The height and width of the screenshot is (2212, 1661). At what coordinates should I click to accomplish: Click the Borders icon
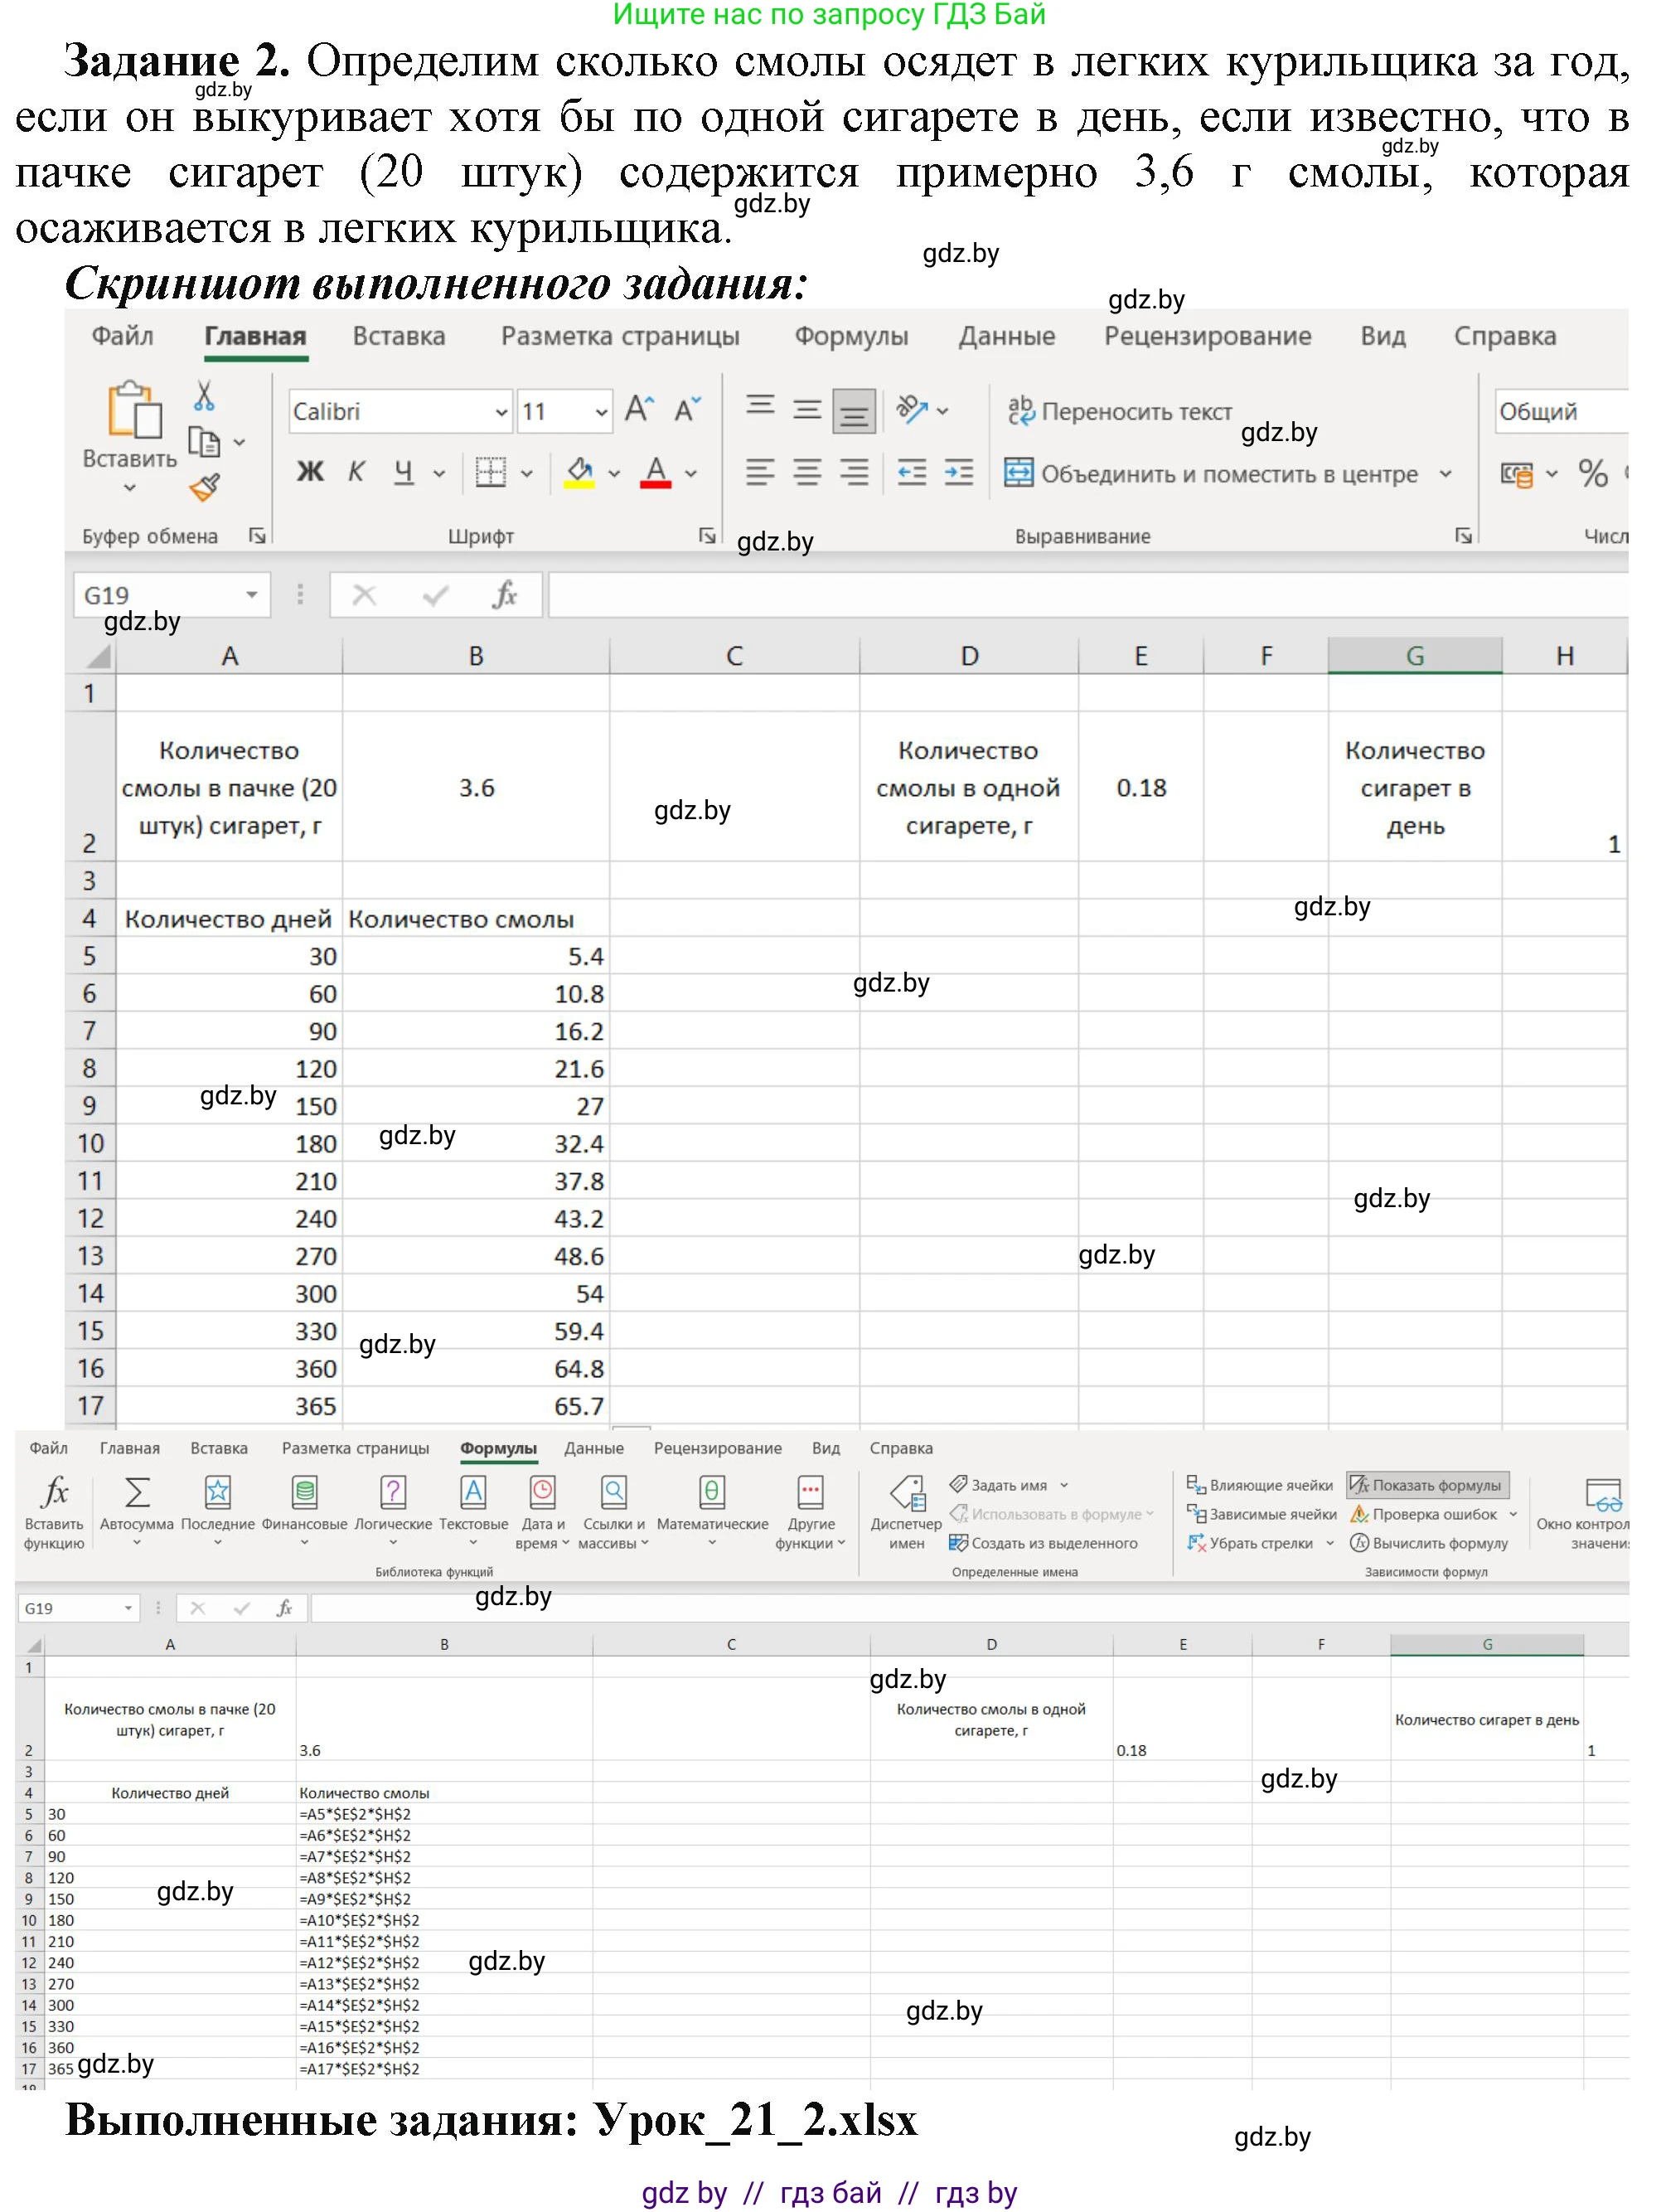click(490, 472)
